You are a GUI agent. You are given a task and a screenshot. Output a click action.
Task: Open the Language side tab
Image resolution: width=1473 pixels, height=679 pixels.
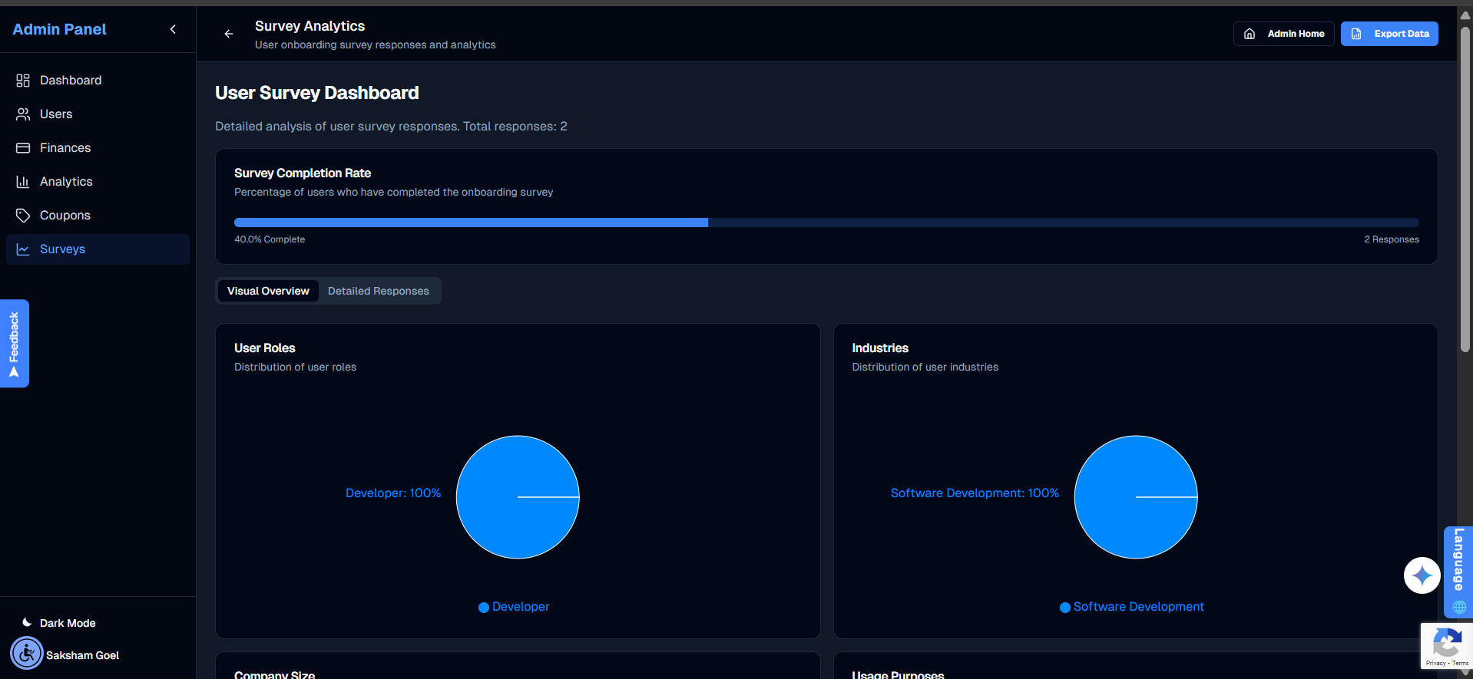[x=1458, y=572]
